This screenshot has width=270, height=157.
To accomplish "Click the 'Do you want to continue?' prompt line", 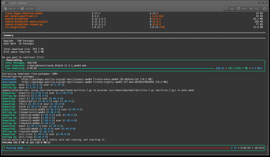I will pos(23,57).
